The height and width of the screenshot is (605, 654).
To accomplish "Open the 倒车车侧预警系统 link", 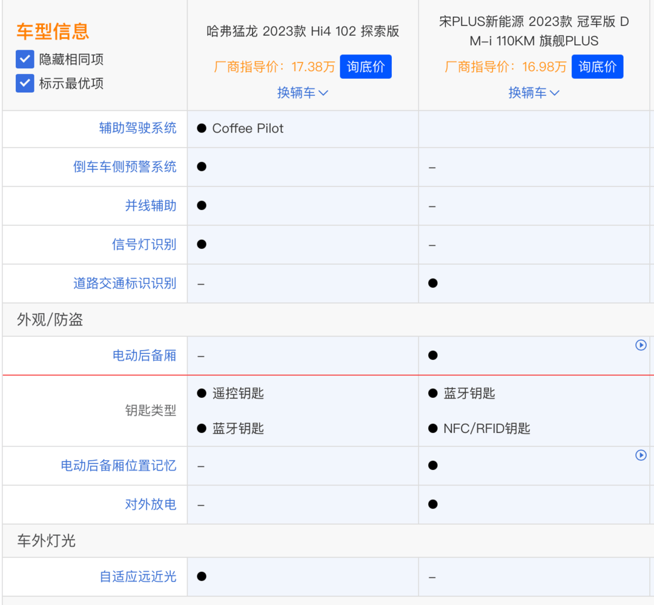I will pyautogui.click(x=125, y=167).
